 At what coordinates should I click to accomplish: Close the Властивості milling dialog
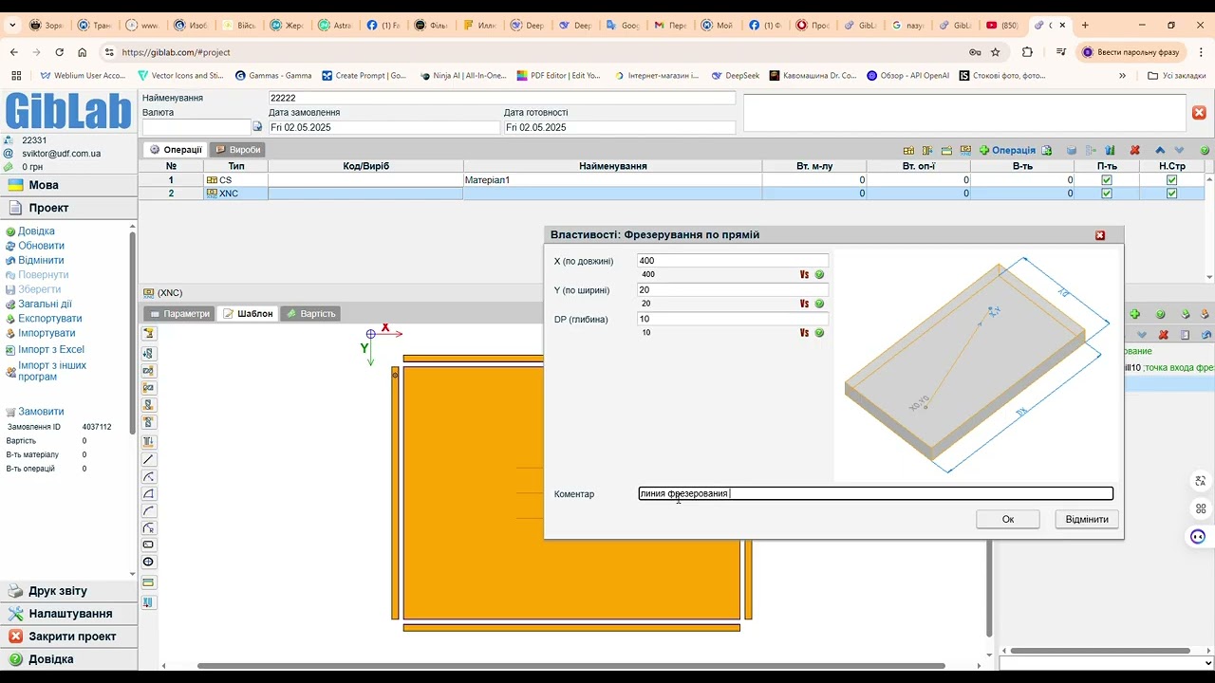click(1100, 235)
